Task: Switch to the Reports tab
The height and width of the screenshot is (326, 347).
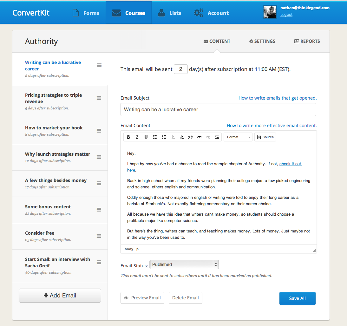Action: coord(307,41)
